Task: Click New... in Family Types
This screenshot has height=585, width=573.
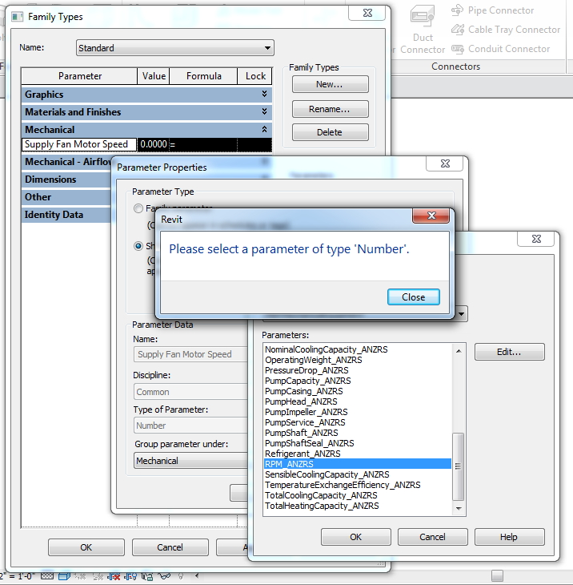Action: [x=330, y=84]
